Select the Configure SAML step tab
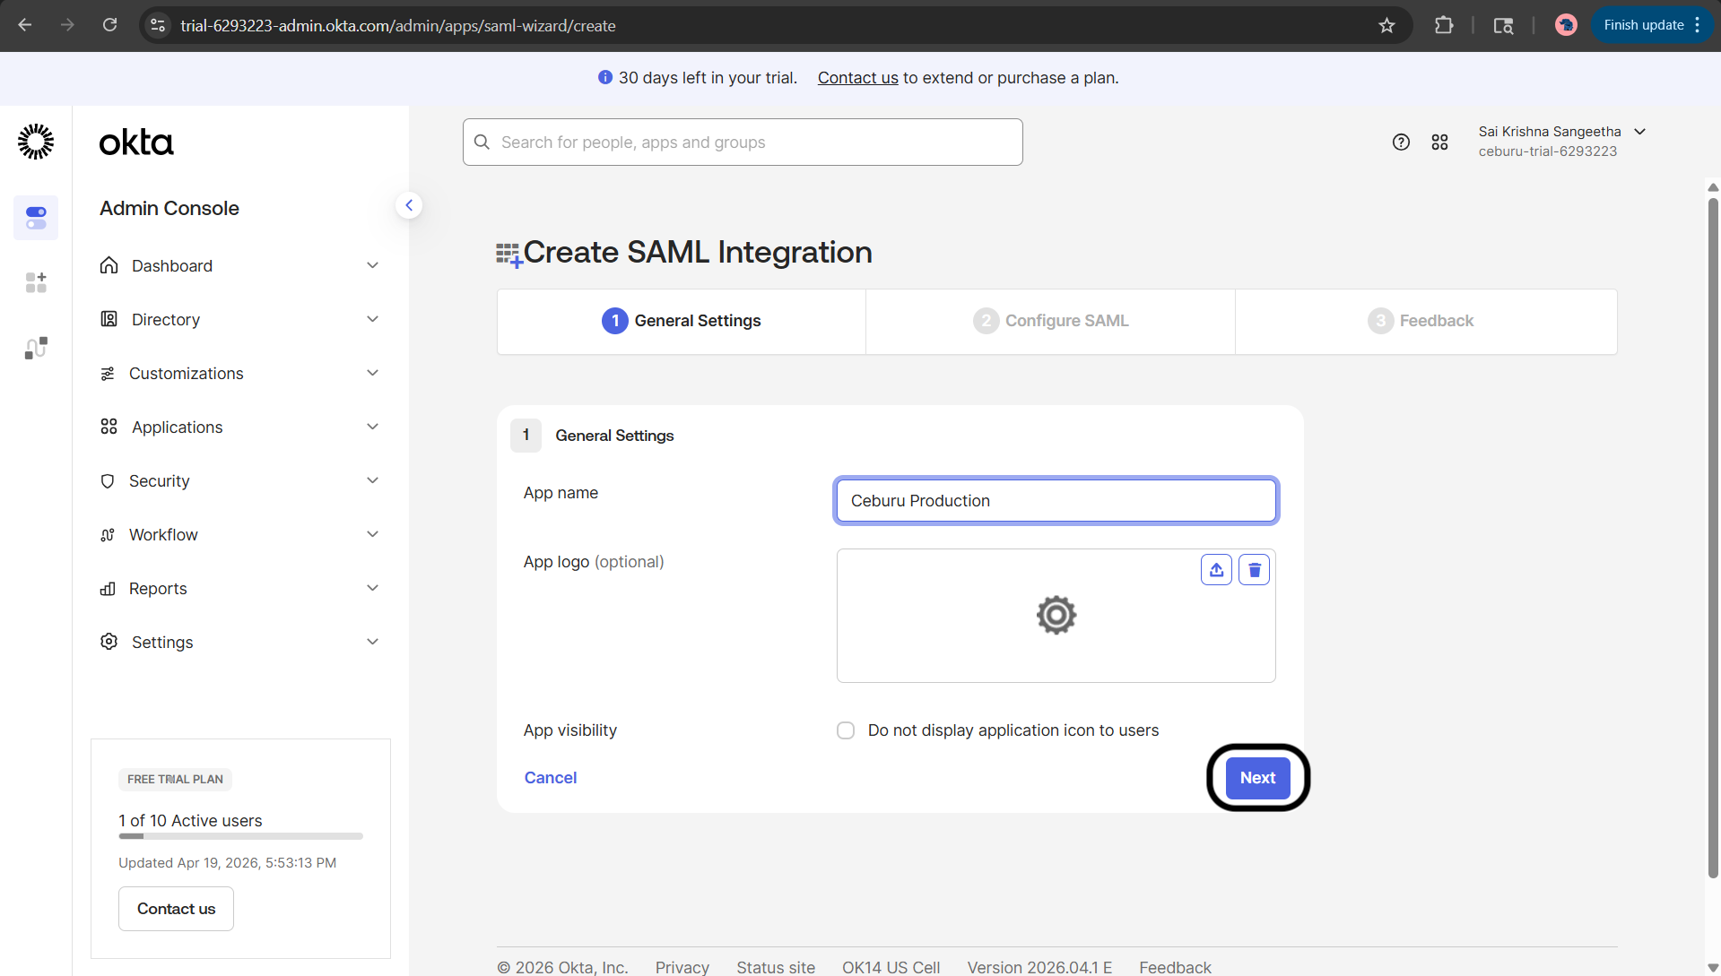Viewport: 1721px width, 976px height. click(1050, 321)
